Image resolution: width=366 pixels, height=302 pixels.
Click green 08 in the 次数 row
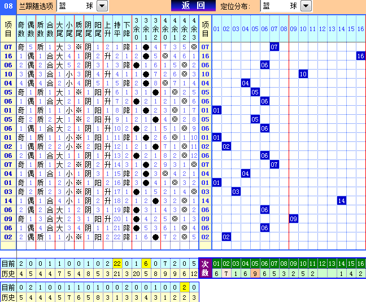[284, 264]
